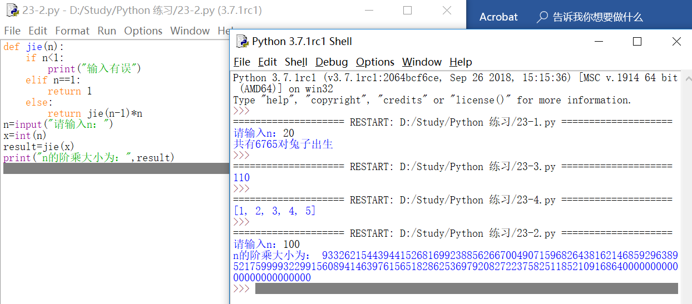This screenshot has width=692, height=304.
Task: Close the Python 3.7.1rc1 Shell window
Action: tap(676, 42)
